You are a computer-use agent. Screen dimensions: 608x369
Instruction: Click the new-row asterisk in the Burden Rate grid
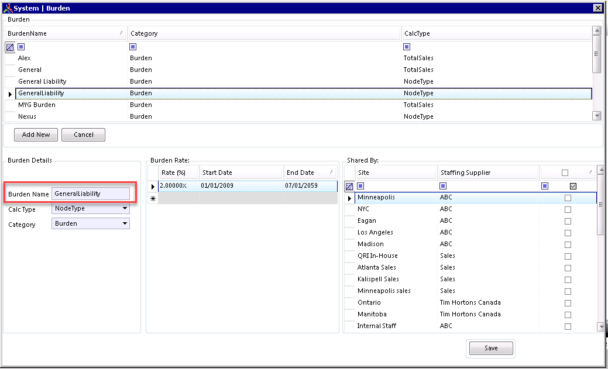153,199
